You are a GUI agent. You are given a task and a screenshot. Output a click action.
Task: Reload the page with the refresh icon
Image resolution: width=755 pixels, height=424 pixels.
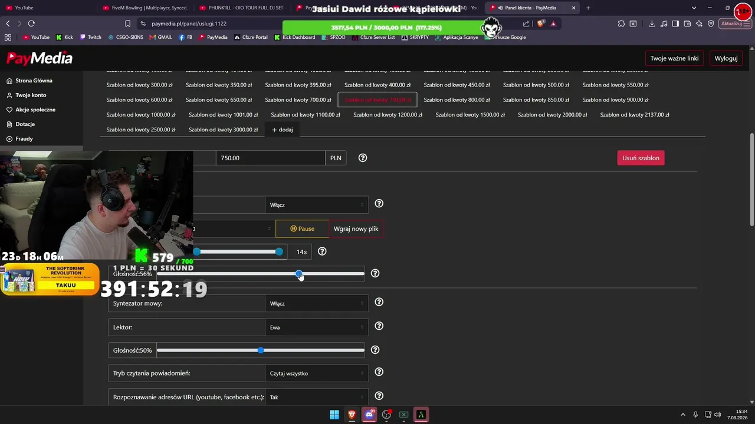click(31, 24)
